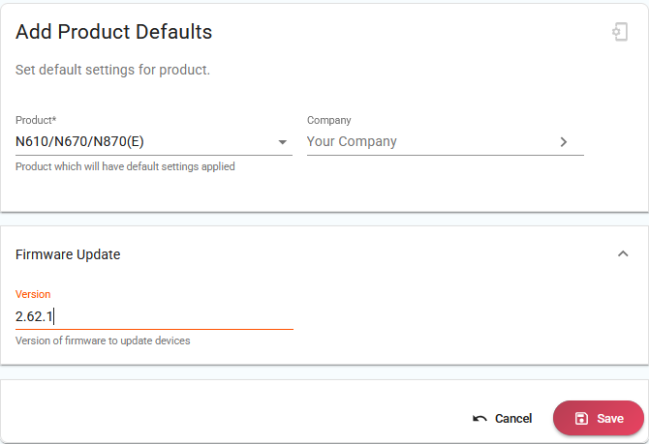Click the 'Set default settings for product' subtitle
Image resolution: width=649 pixels, height=444 pixels.
(x=112, y=70)
